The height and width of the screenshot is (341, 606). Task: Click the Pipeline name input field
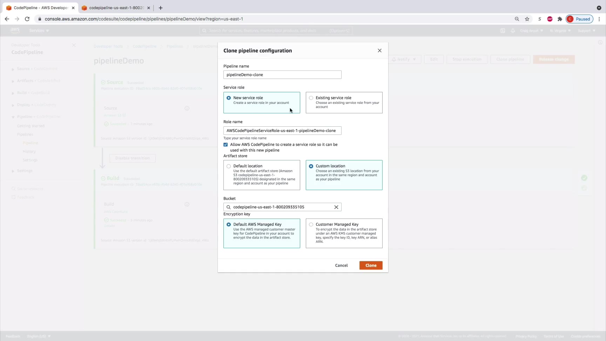coord(282,75)
